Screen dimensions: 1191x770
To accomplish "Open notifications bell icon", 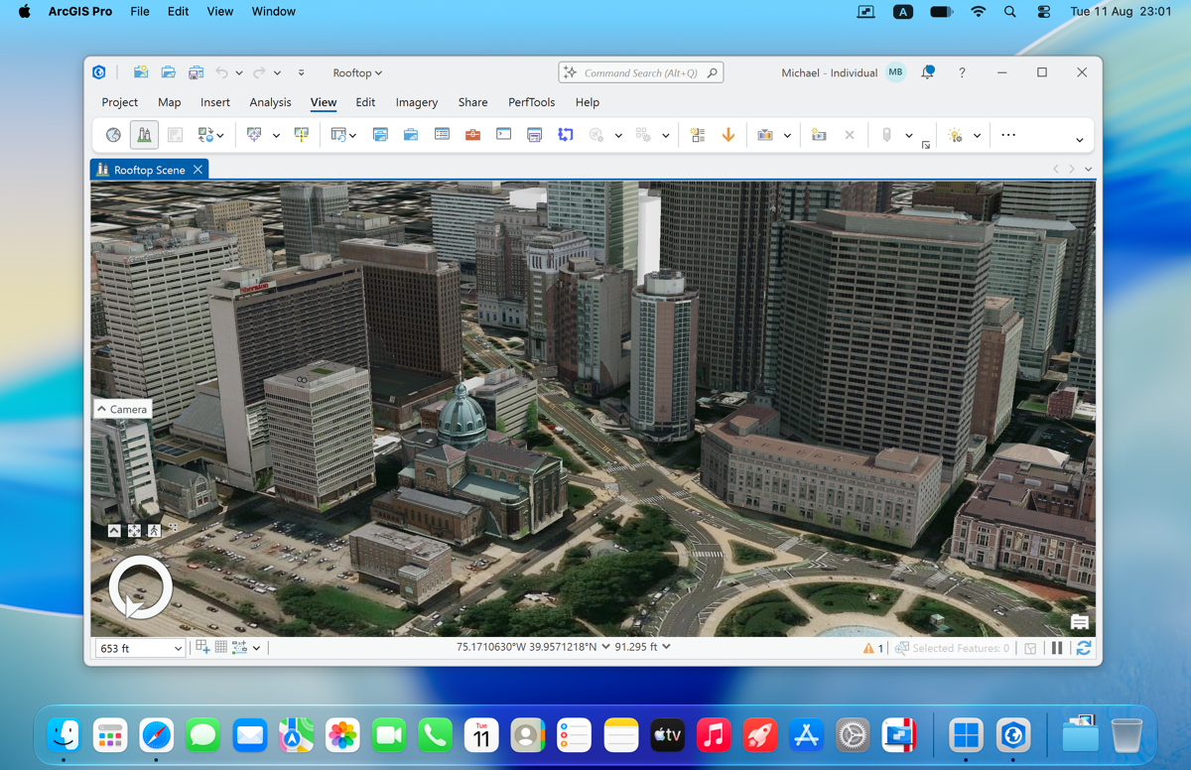I will coord(928,72).
